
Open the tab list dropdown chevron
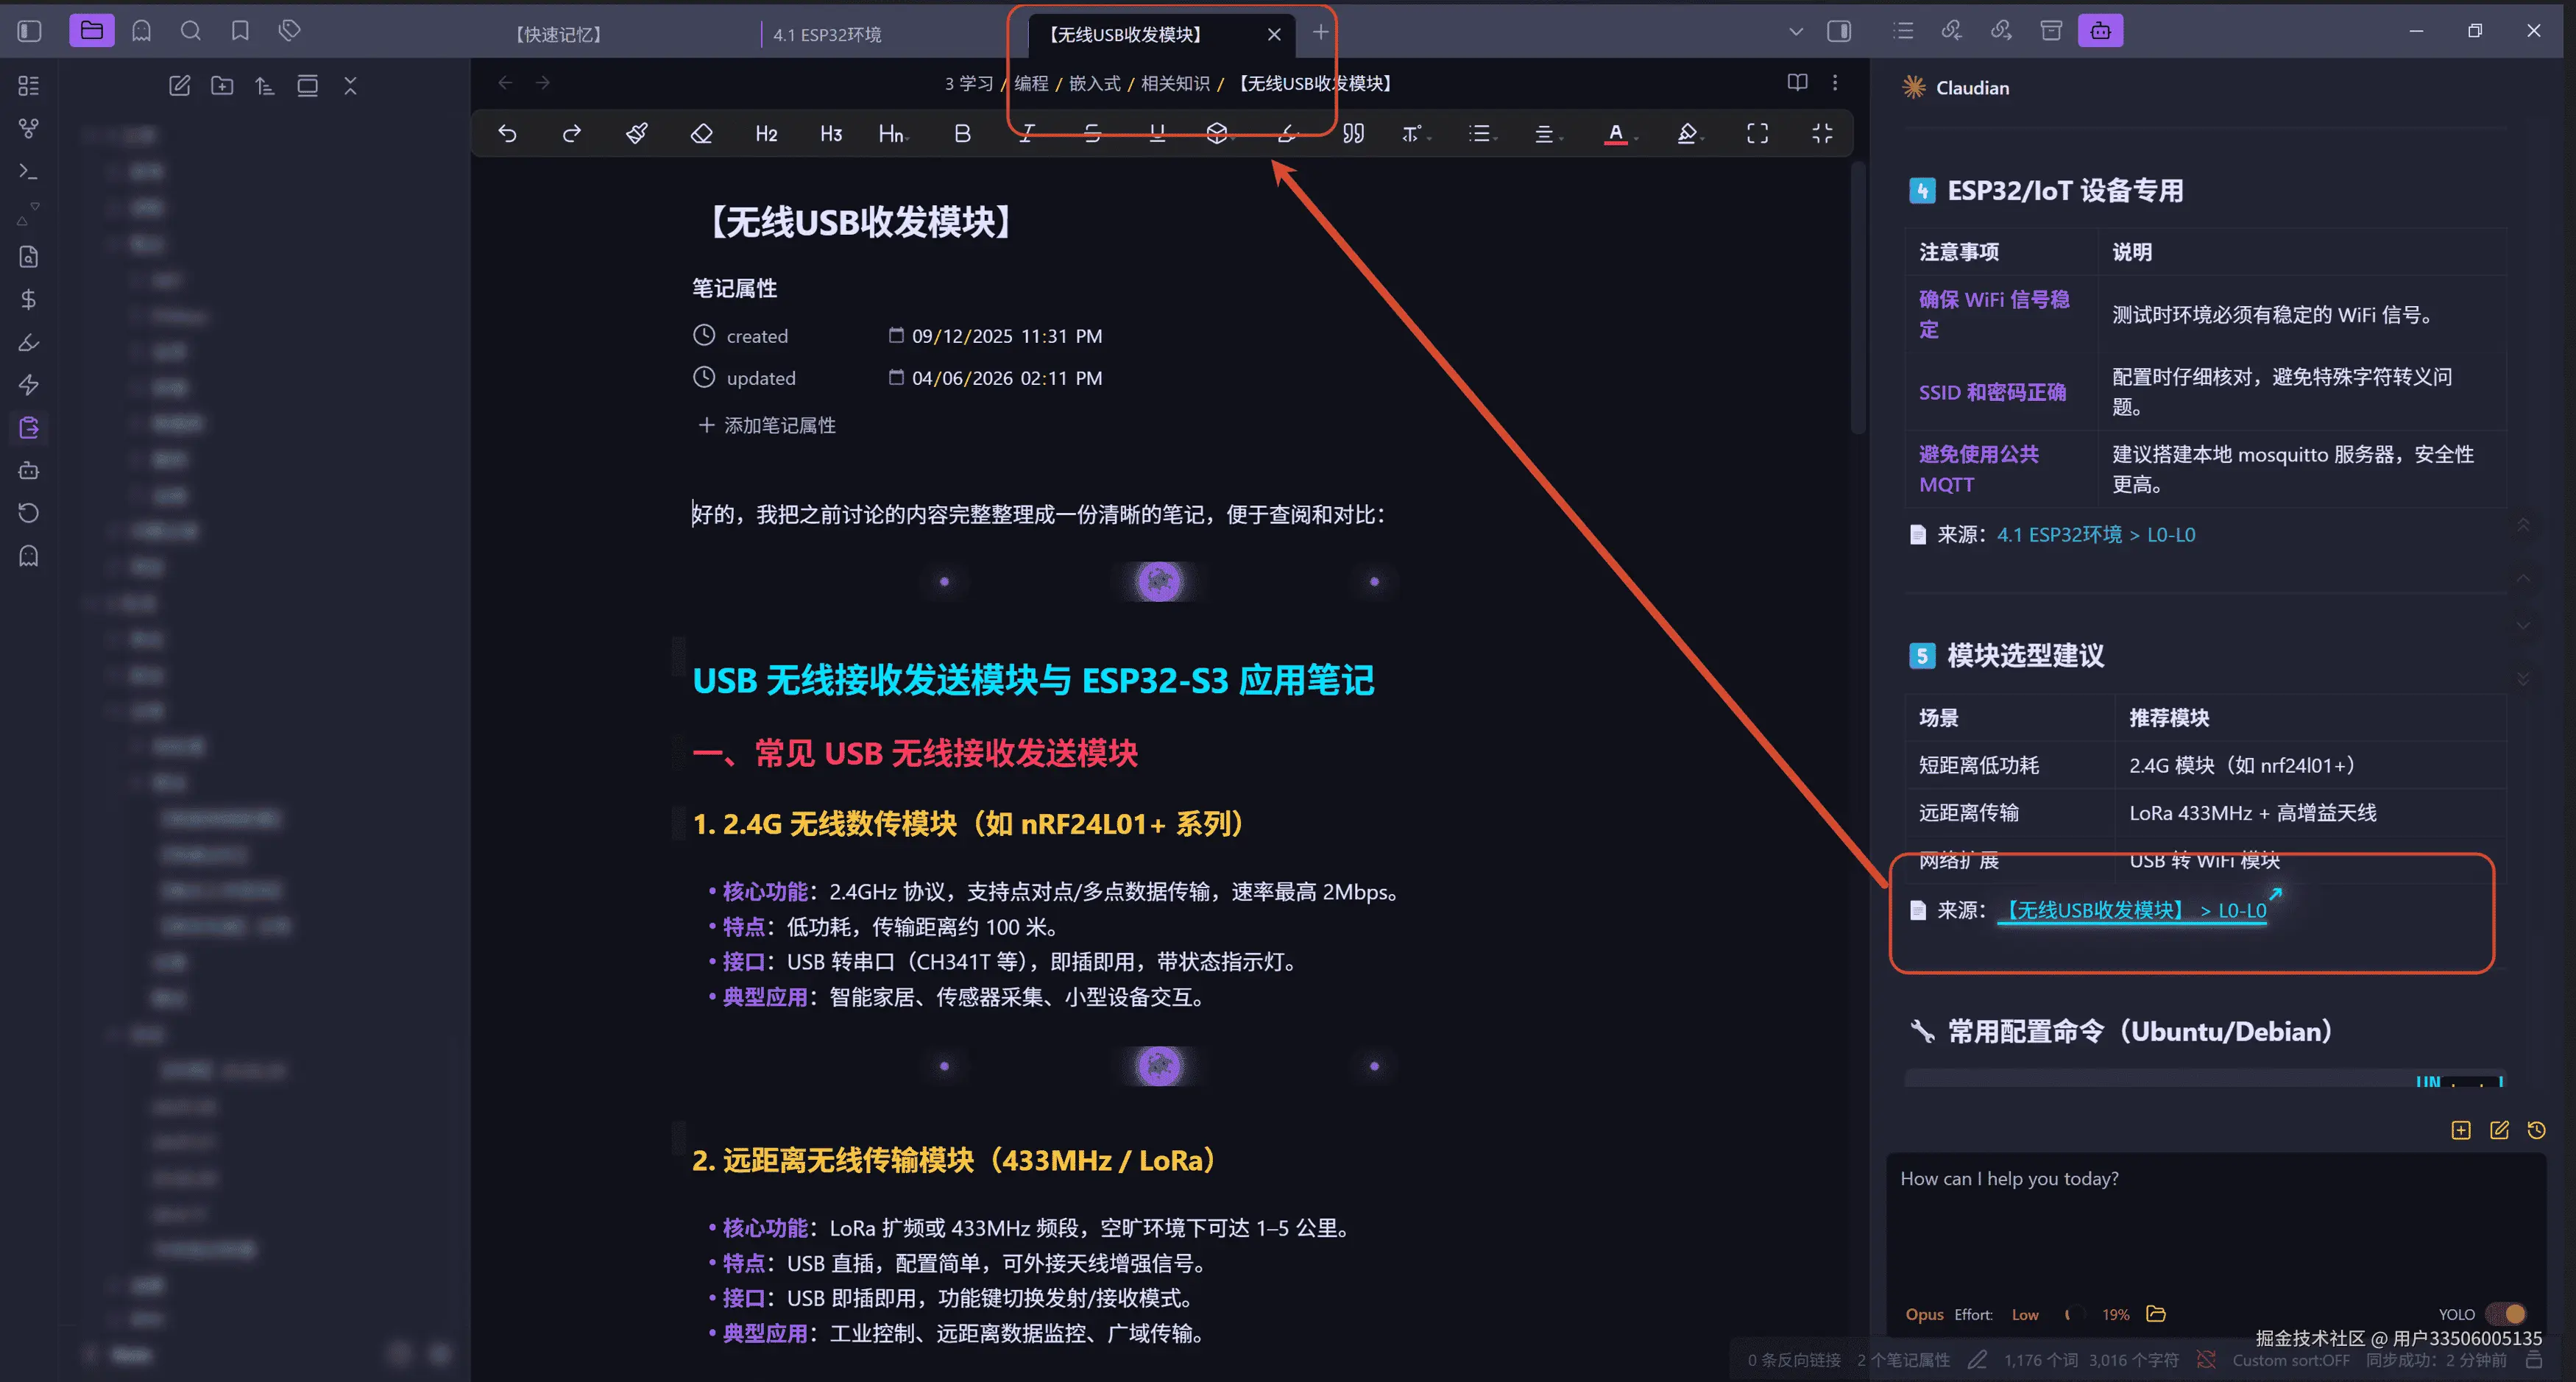click(1796, 31)
